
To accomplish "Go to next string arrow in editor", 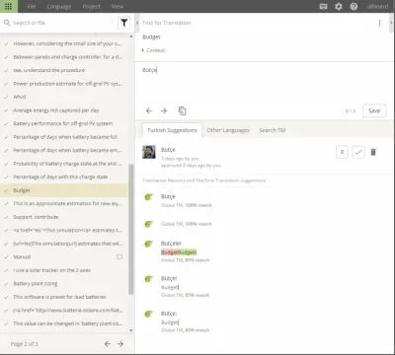I will 164,110.
